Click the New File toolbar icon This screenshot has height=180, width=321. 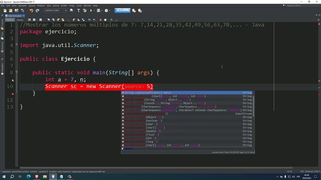pos(5,10)
